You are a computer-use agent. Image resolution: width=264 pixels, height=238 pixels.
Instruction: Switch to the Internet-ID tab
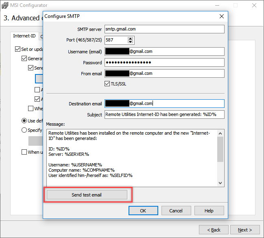pos(24,36)
